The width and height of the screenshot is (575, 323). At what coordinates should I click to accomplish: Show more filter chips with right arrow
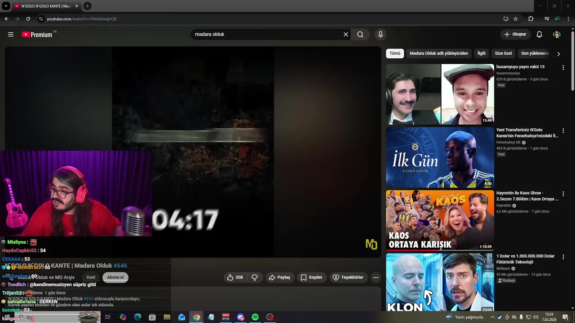point(558,54)
